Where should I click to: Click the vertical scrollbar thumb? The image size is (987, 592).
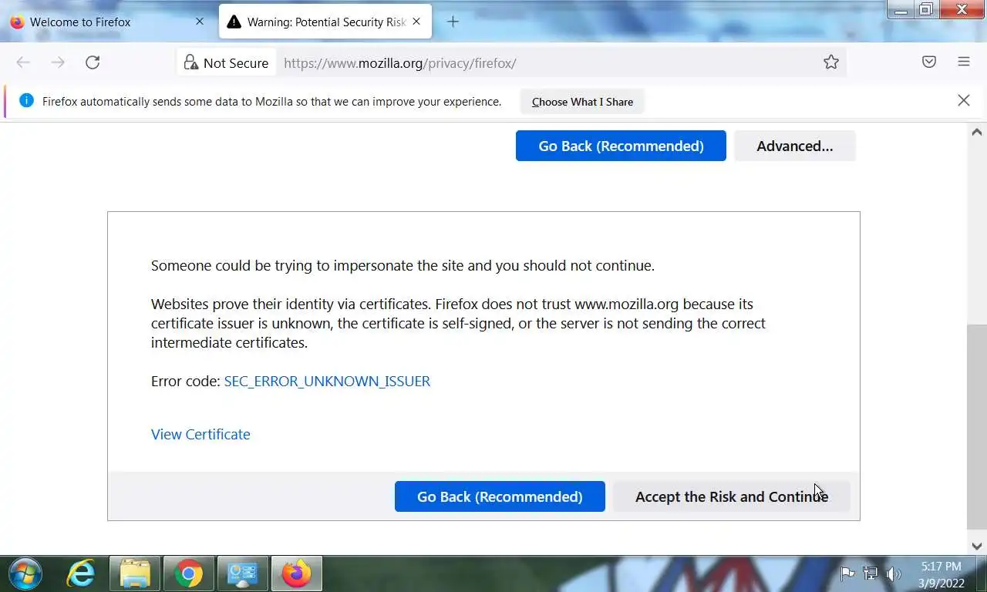coord(976,426)
